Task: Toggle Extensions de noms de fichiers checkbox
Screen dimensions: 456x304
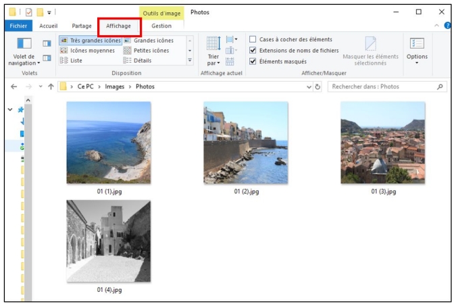Action: coord(253,50)
